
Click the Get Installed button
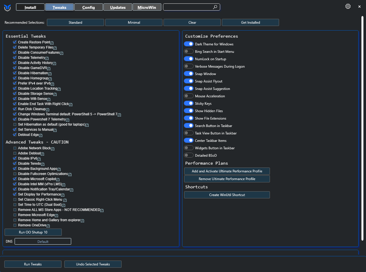(x=250, y=23)
